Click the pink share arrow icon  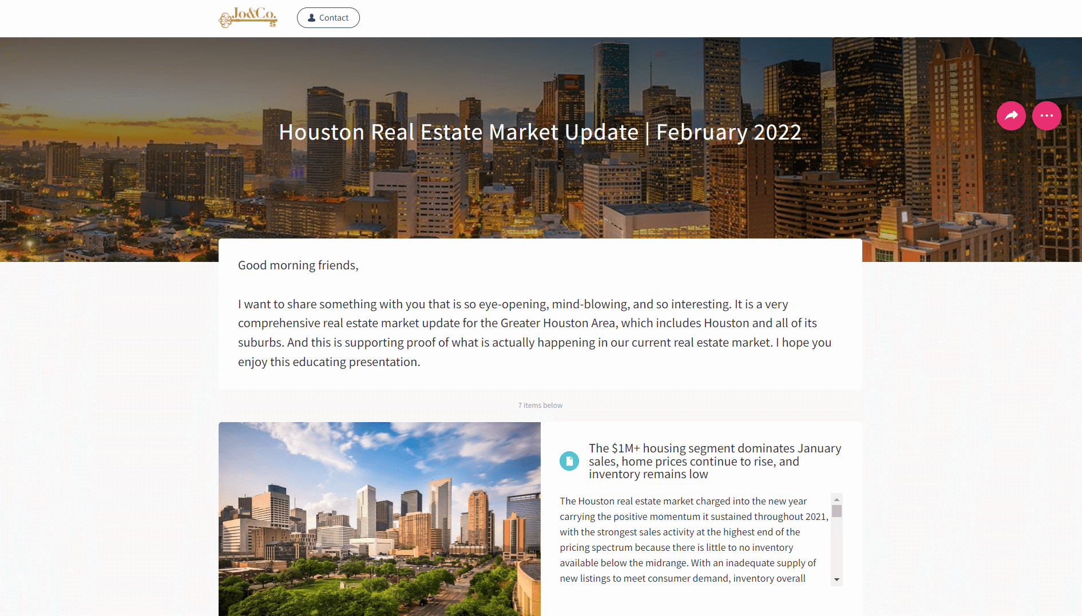click(1011, 116)
